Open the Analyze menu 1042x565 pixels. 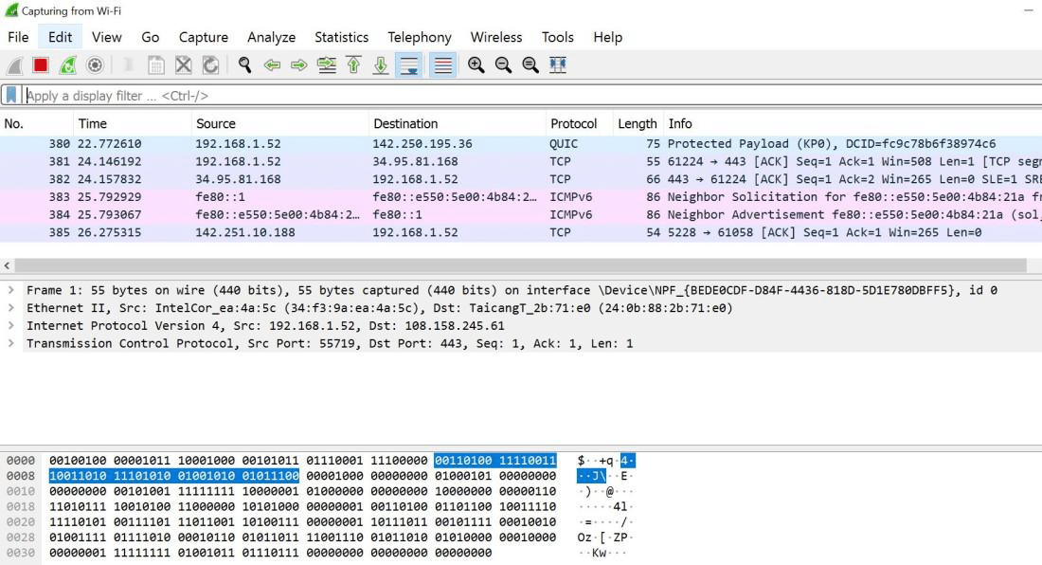click(x=271, y=37)
